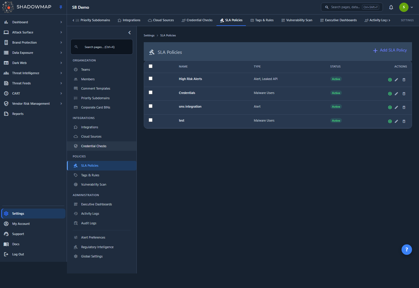Edit the High Risk Alerts policy
The width and height of the screenshot is (419, 288).
[396, 80]
